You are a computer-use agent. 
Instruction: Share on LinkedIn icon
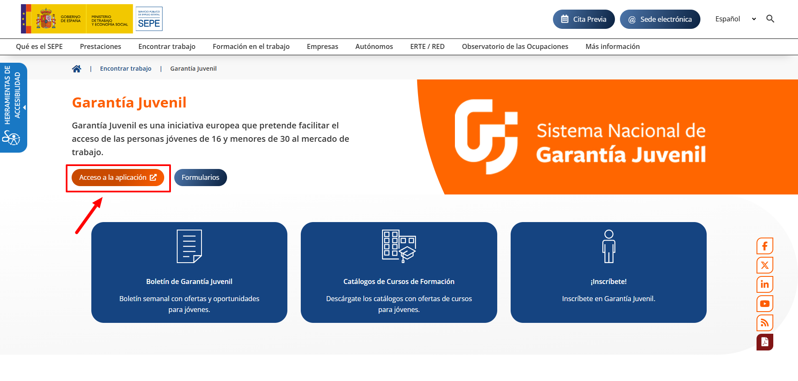(764, 284)
